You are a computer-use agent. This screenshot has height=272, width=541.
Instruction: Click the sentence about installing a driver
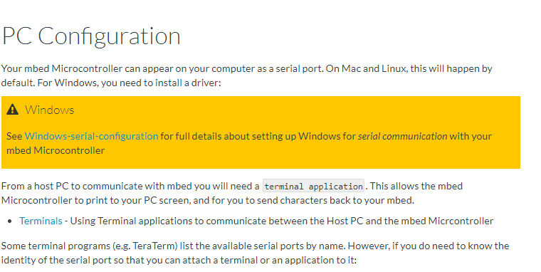[129, 83]
